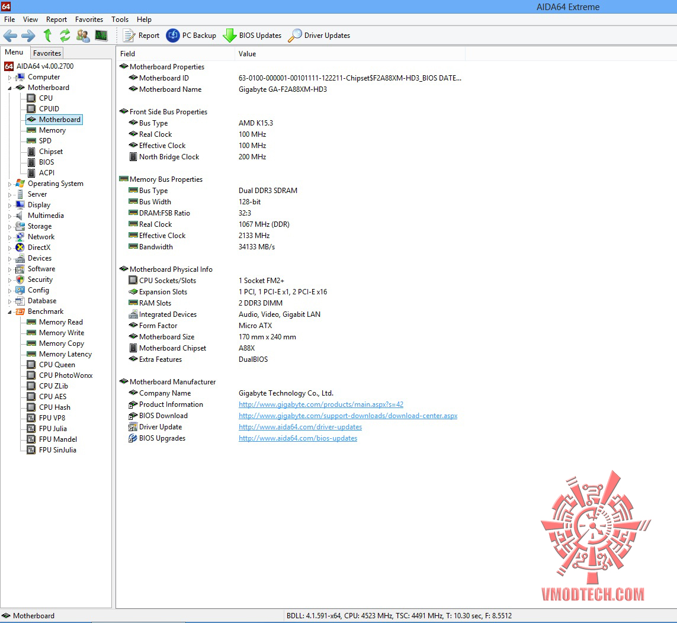Check for BIOS Updates
Viewport: 677px width, 623px height.
tap(252, 36)
